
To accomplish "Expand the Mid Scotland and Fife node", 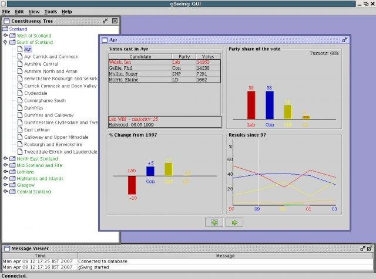I will 5,165.
